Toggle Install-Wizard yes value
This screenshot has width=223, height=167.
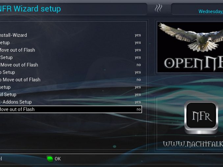click(138, 35)
